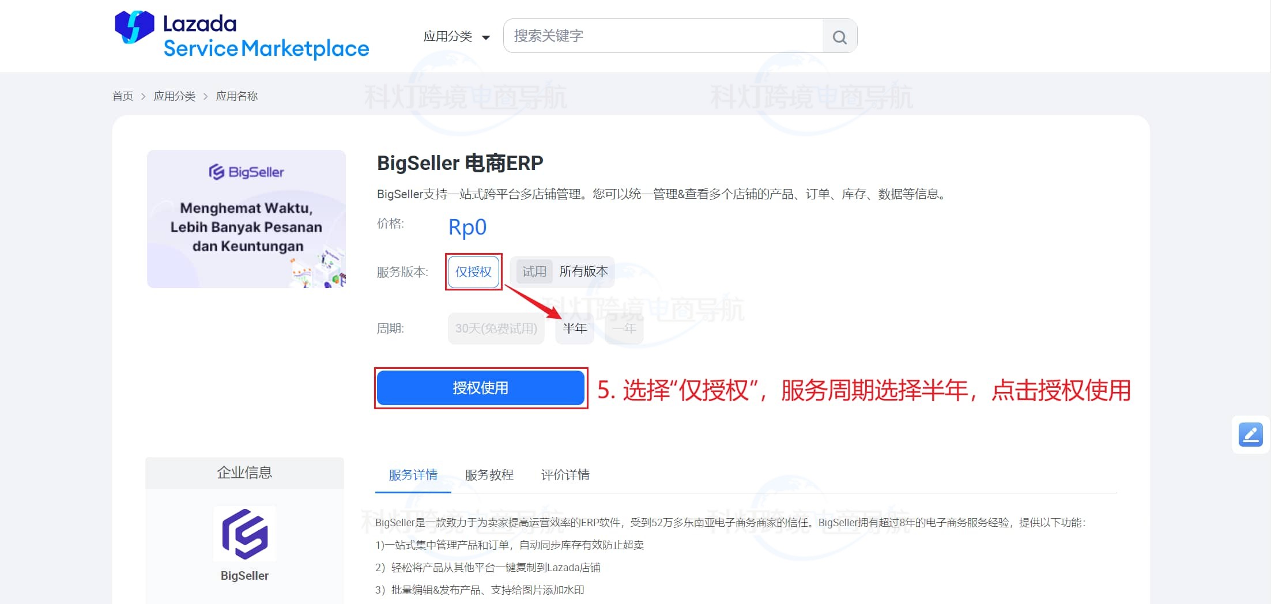Open the floating edit feedback icon
The image size is (1271, 604).
tap(1250, 435)
